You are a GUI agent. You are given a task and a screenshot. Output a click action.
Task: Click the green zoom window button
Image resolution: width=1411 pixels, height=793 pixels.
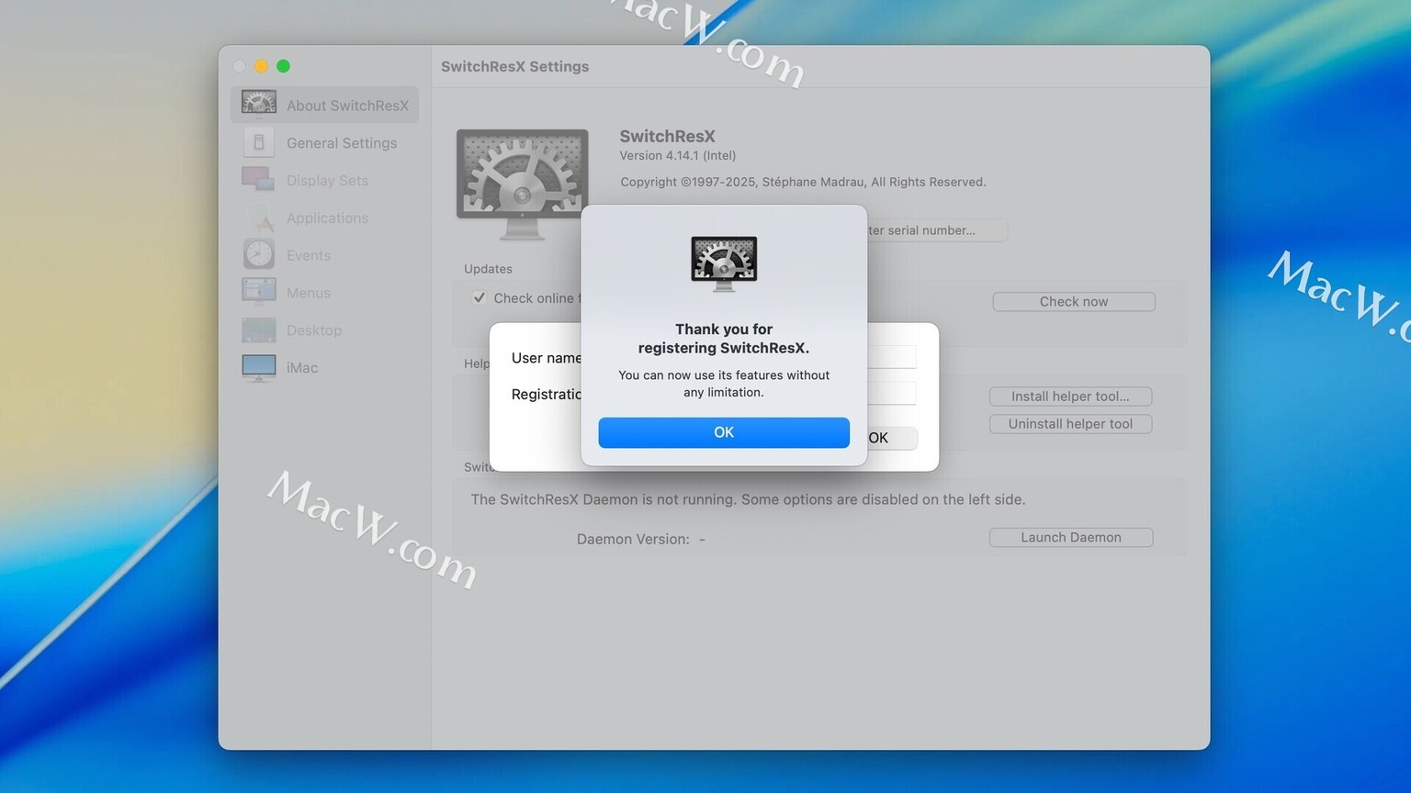283,66
